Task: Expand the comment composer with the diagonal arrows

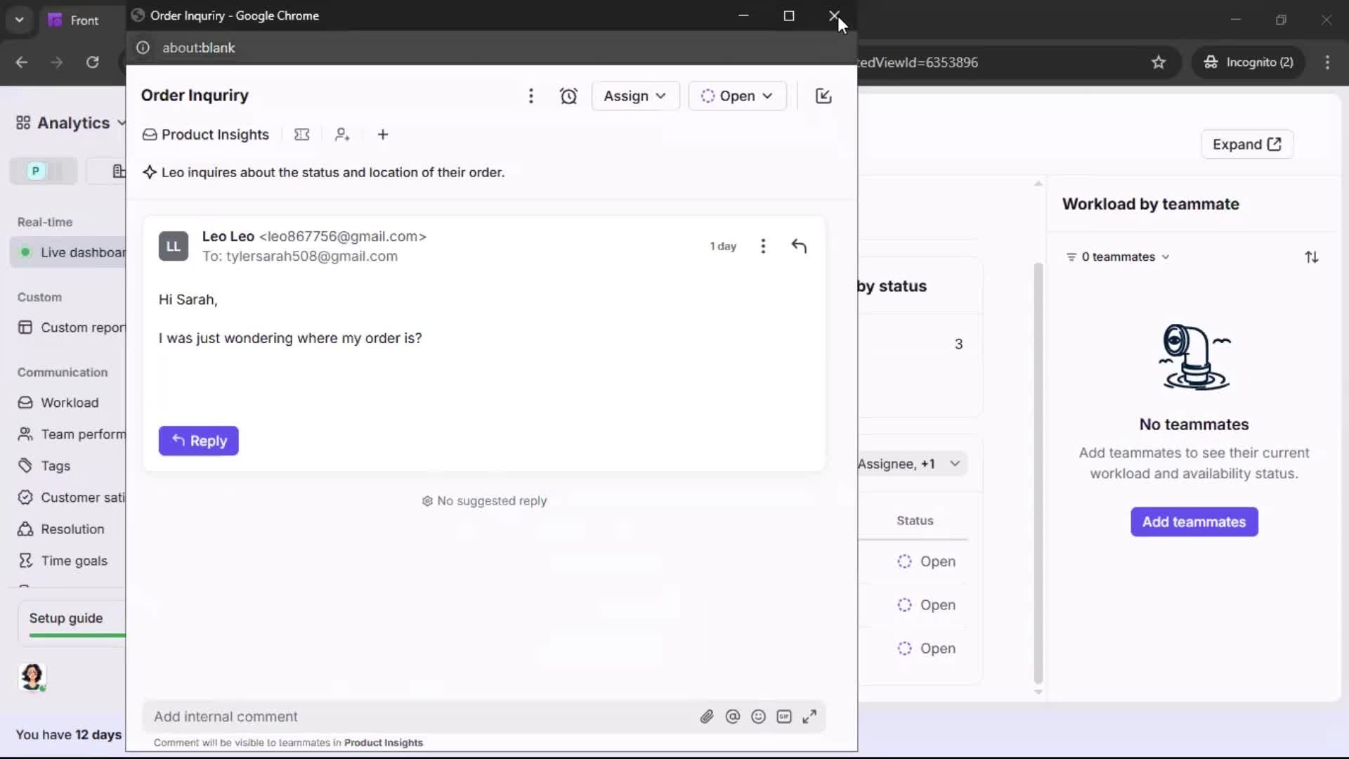Action: point(810,716)
